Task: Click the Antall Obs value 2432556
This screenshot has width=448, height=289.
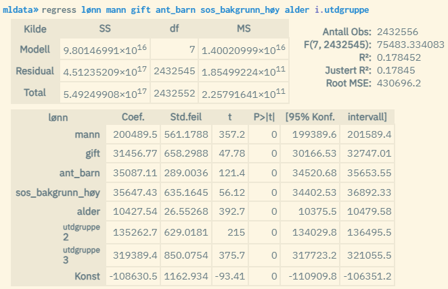Action: [x=397, y=32]
